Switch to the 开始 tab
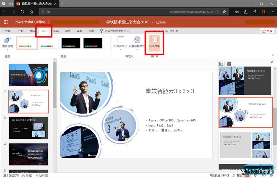 (x=21, y=31)
